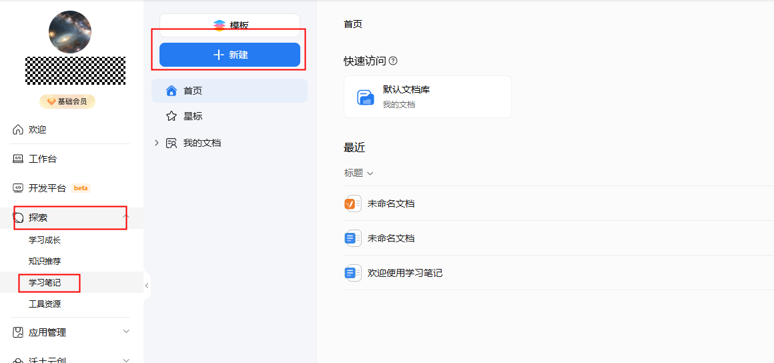Click the 最近 section heading
Viewport: 774px width, 363px height.
click(x=354, y=147)
